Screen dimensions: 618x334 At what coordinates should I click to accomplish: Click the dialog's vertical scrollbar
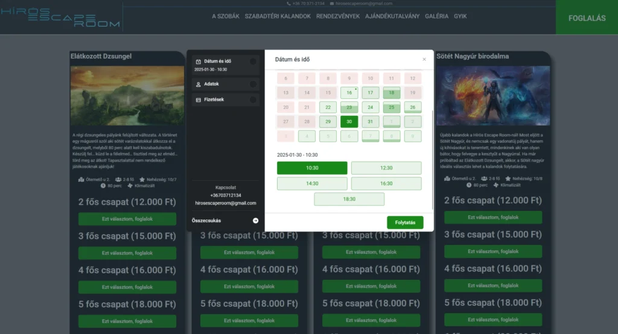point(432,160)
